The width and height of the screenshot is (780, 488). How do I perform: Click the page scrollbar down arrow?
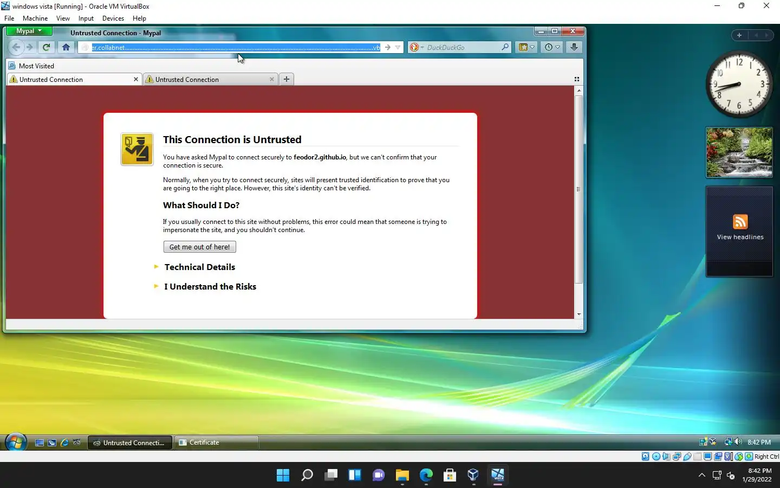point(578,314)
